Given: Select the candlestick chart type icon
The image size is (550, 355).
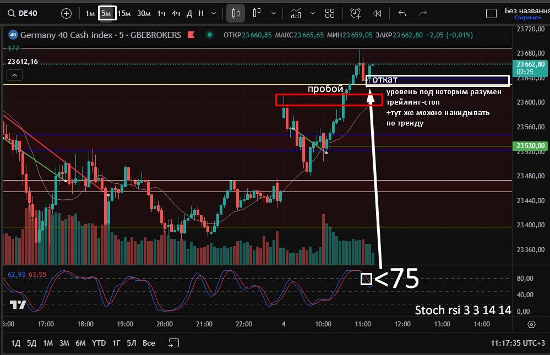Looking at the screenshot, I should 236,13.
